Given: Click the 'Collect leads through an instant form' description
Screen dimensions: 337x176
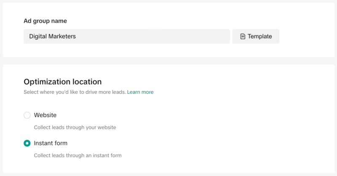Looking at the screenshot, I should click(x=78, y=155).
